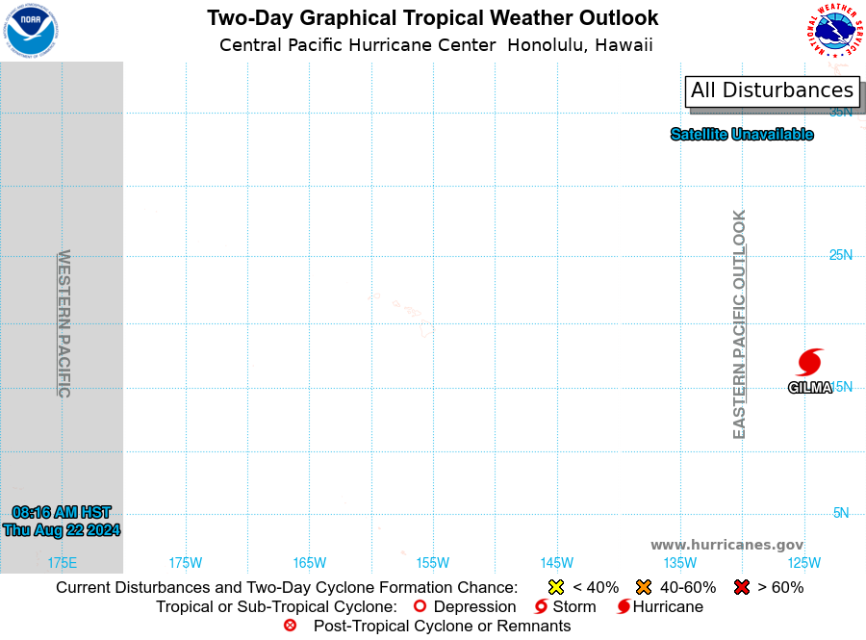Select the All Disturbances button
The height and width of the screenshot is (640, 866).
pyautogui.click(x=772, y=90)
